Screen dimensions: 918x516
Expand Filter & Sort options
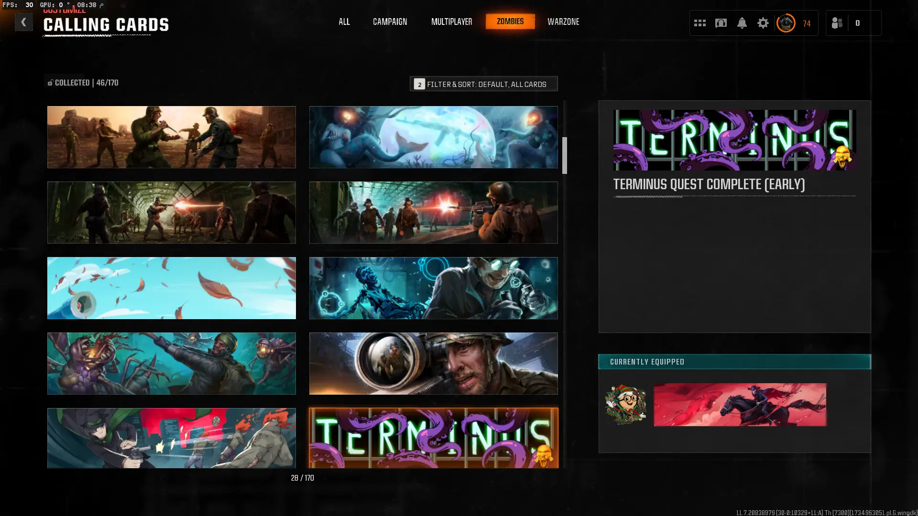[x=483, y=84]
